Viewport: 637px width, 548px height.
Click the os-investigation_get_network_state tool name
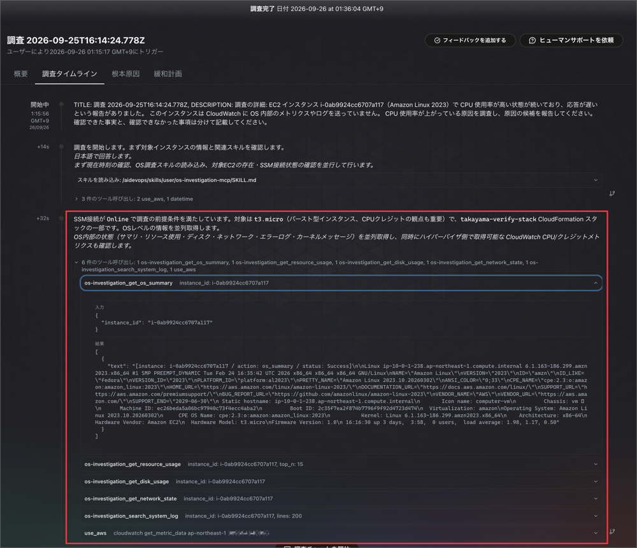[x=131, y=498]
